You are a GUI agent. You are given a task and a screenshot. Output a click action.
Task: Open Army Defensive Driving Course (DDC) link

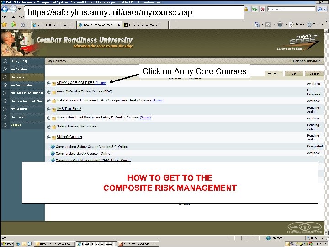pyautogui.click(x=85, y=91)
